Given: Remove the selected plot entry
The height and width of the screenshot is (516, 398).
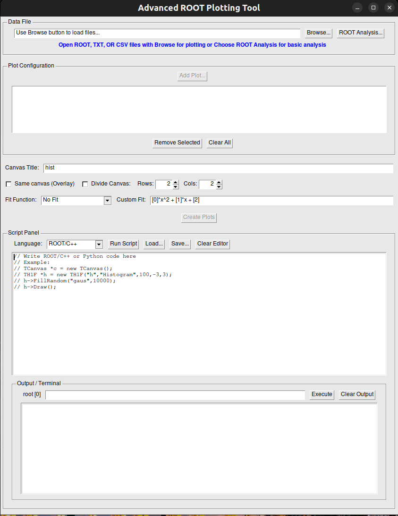Looking at the screenshot, I should click(x=177, y=143).
